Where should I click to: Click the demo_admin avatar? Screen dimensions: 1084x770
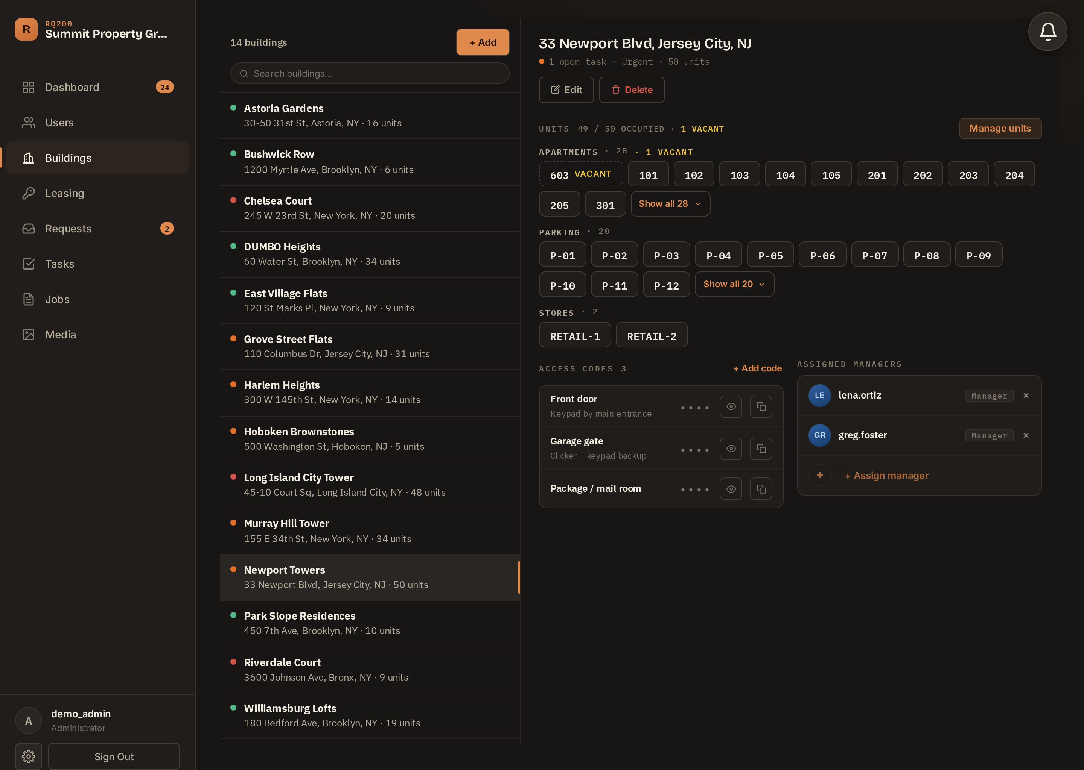coord(29,721)
